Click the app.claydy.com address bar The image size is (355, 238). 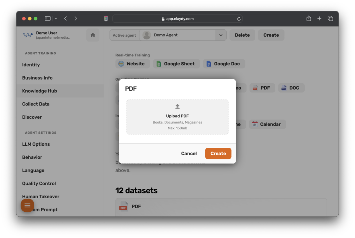[177, 19]
